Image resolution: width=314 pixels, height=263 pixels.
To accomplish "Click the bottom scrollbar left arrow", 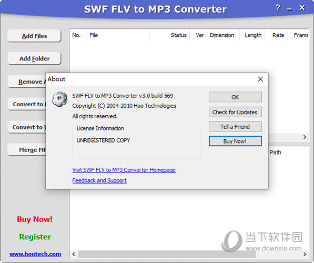I will pos(74,254).
